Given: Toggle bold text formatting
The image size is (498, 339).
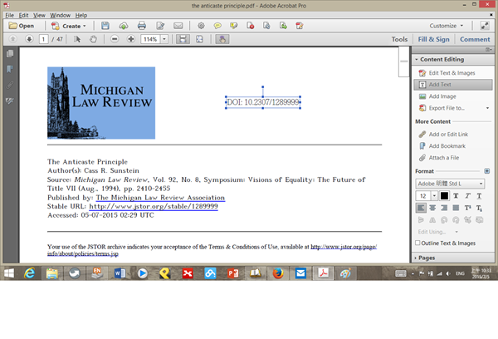Looking at the screenshot, I should pyautogui.click(x=456, y=196).
